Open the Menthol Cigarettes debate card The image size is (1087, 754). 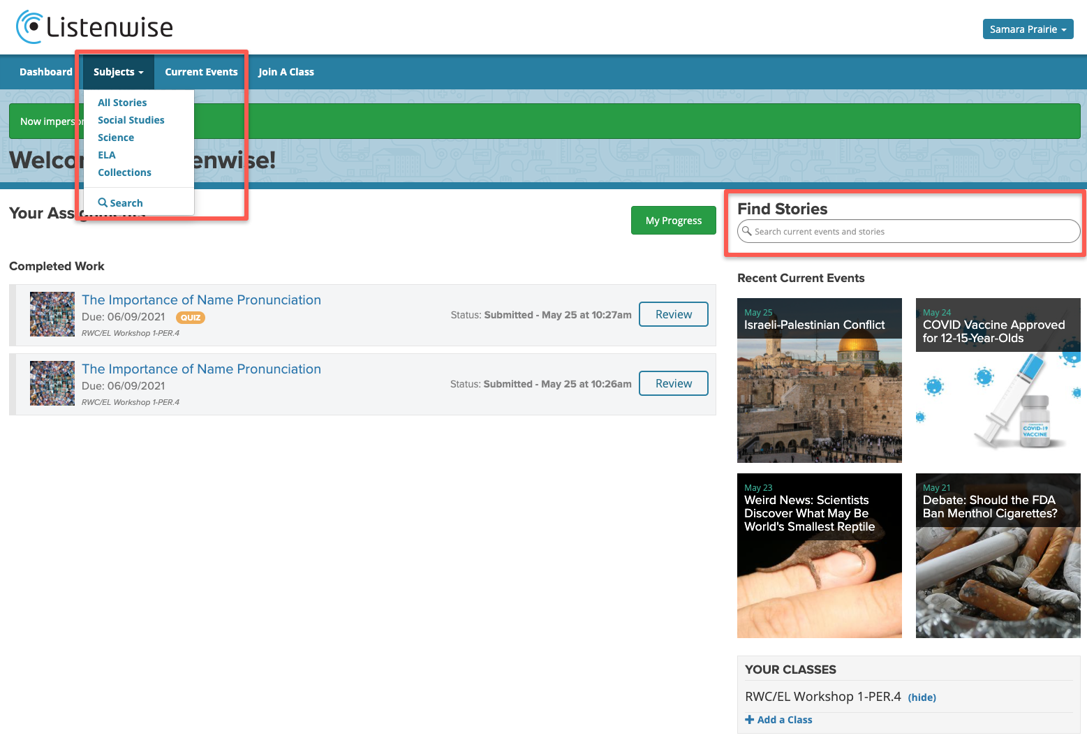click(998, 556)
